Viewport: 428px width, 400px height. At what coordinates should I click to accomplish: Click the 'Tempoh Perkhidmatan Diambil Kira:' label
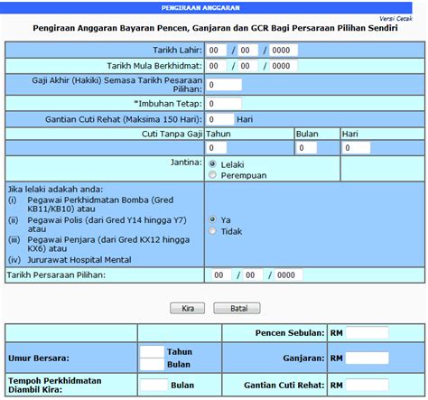tap(55, 386)
